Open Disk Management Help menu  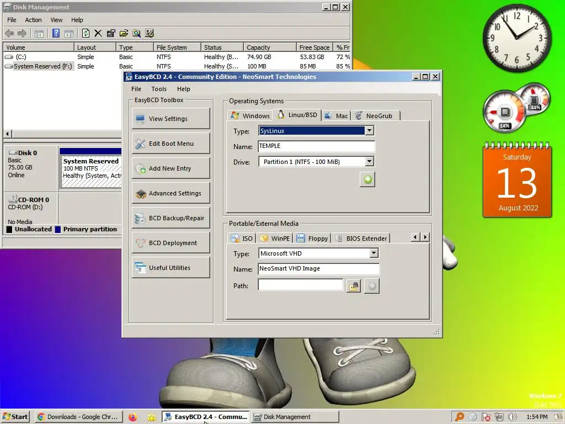click(x=77, y=20)
